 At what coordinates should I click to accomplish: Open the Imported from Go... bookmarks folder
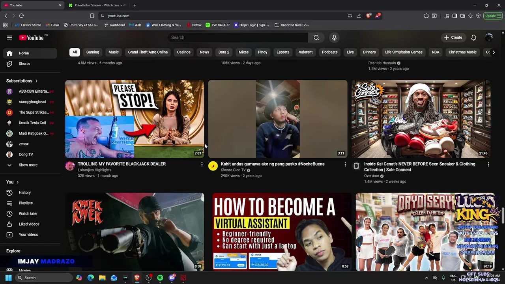[x=292, y=25]
